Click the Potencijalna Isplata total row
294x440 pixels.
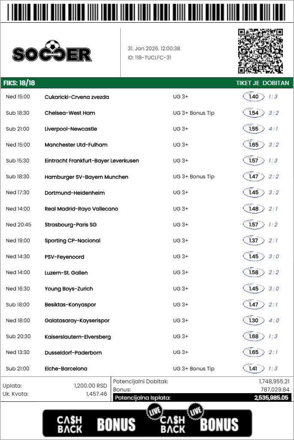point(202,397)
